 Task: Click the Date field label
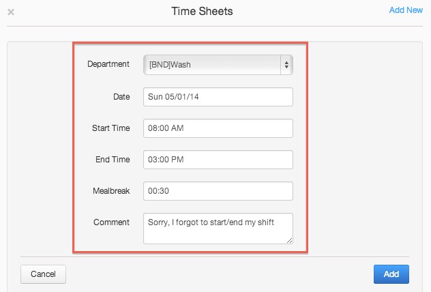pos(121,97)
